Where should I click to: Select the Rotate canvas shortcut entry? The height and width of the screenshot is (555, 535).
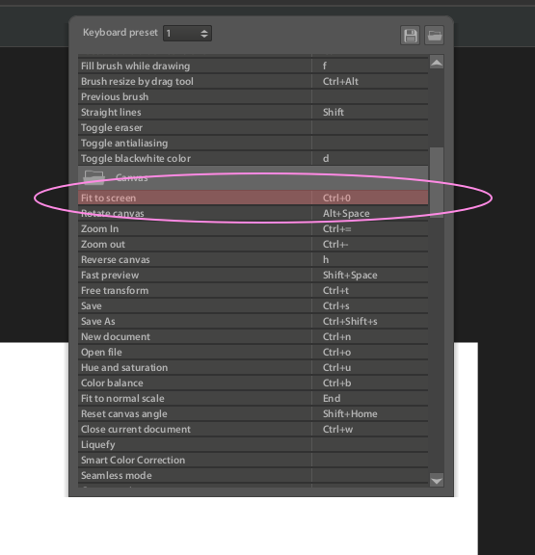[x=253, y=214]
